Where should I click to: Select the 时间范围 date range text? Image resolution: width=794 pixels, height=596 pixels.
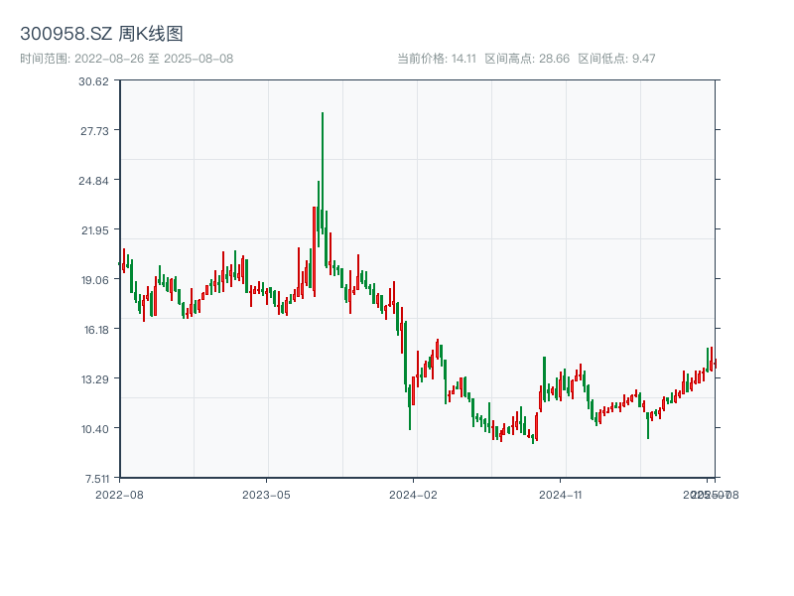[126, 59]
